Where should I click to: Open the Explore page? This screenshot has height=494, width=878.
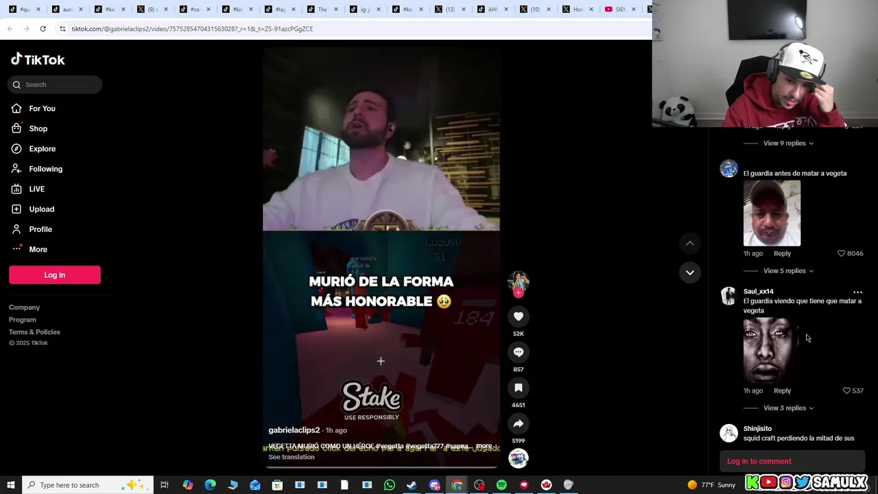pyautogui.click(x=42, y=149)
